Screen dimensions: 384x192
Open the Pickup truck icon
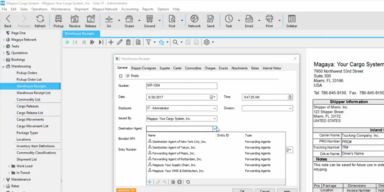(59, 19)
